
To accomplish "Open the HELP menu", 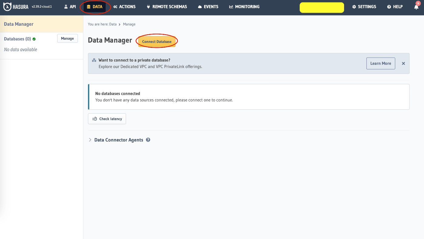I will coord(395,7).
